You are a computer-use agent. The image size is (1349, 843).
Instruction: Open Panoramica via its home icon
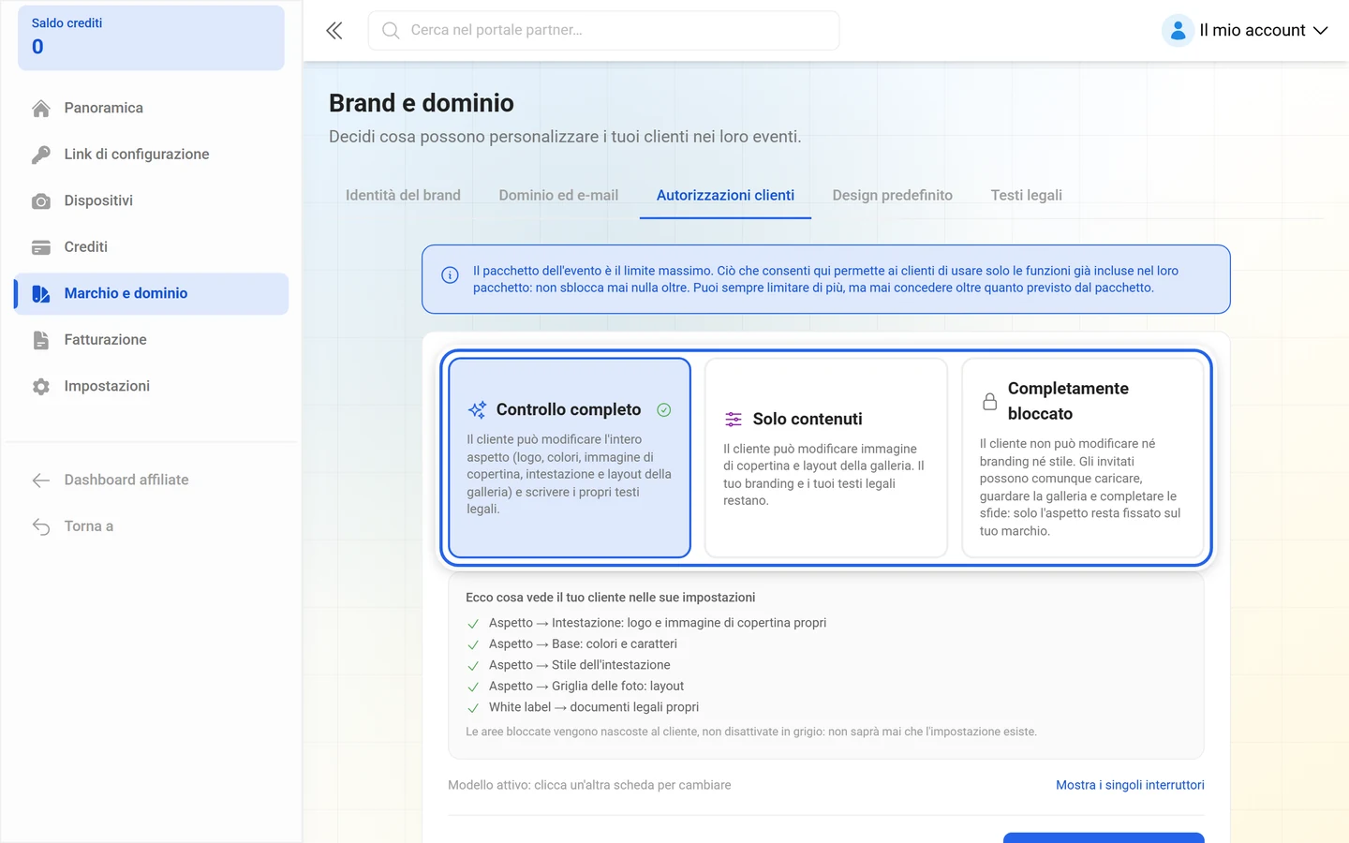pyautogui.click(x=41, y=109)
